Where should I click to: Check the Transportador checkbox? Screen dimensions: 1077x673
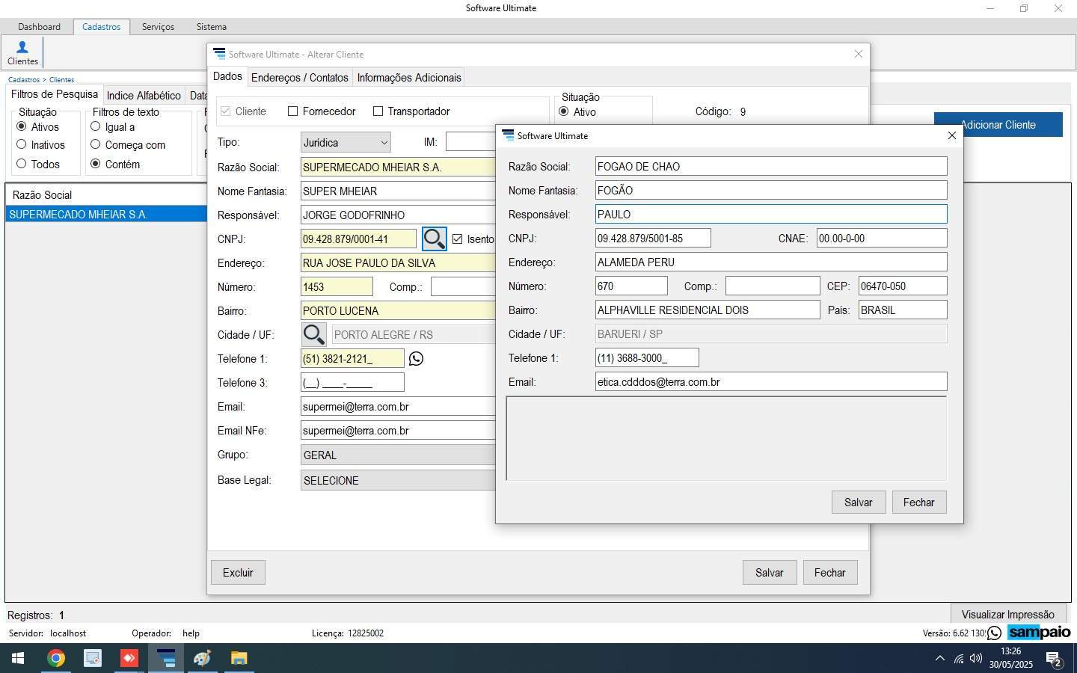coord(378,111)
